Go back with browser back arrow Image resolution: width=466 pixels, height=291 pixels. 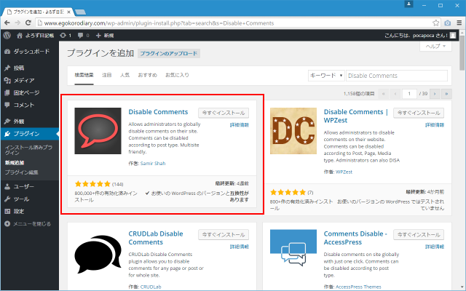coord(7,23)
